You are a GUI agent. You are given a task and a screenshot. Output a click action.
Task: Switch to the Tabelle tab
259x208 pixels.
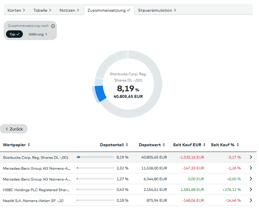click(x=42, y=10)
